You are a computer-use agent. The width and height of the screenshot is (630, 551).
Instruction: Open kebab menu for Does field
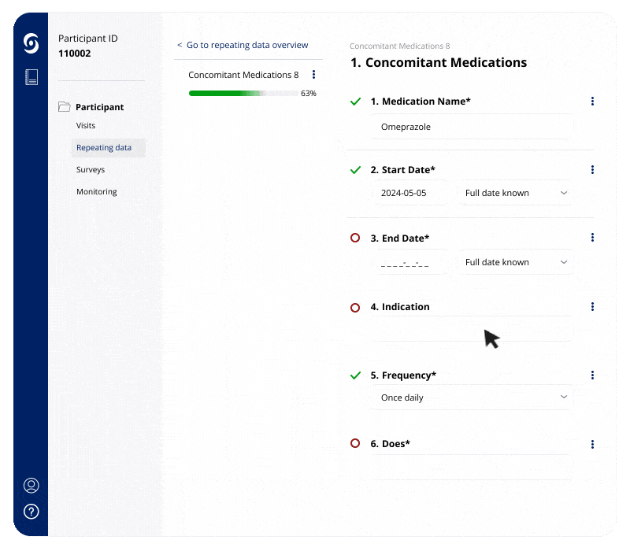592,444
